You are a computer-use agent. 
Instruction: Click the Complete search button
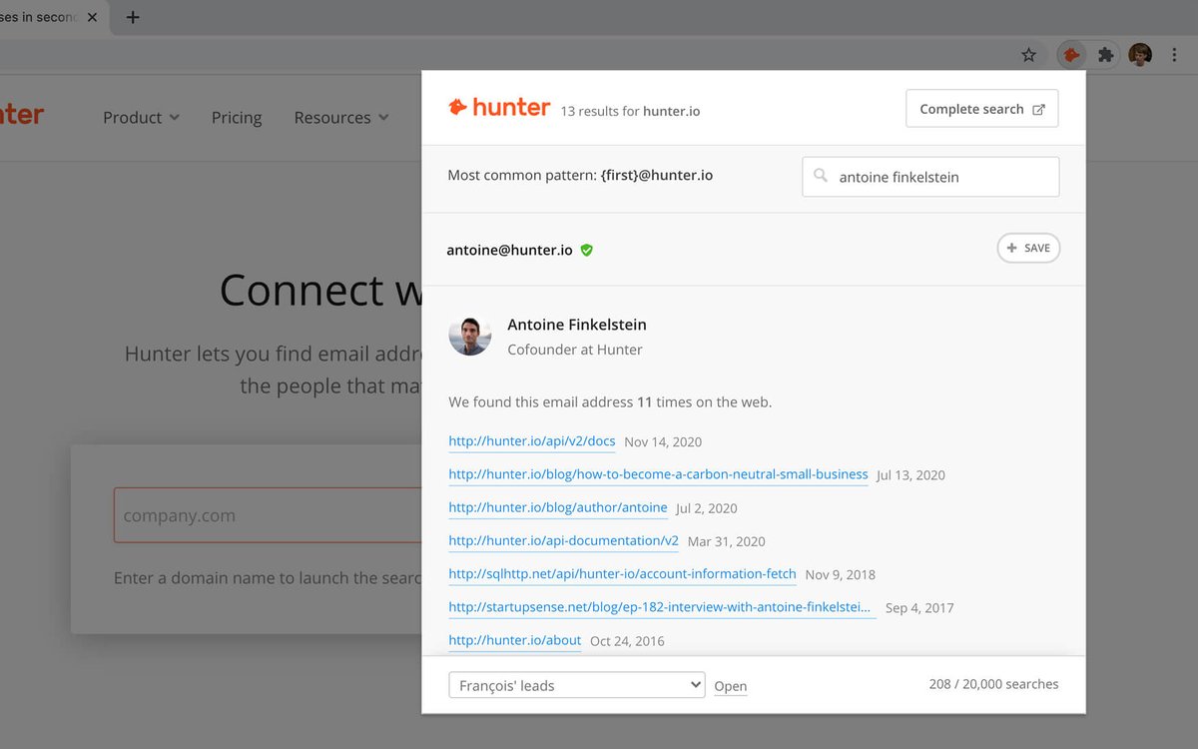point(982,109)
